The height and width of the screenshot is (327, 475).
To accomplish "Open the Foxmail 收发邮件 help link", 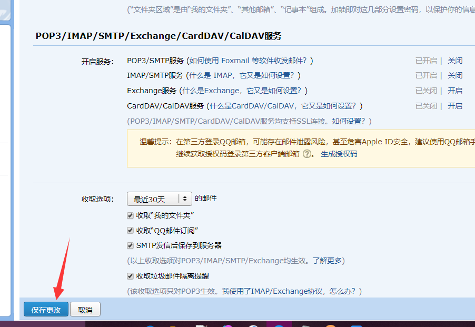I will [x=249, y=61].
